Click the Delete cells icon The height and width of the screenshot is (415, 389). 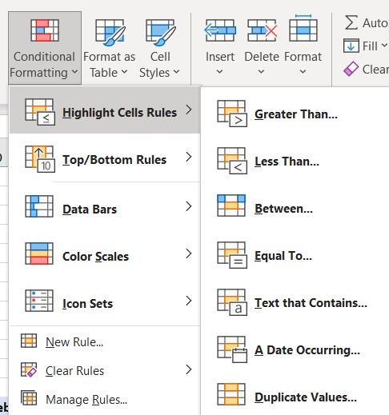[x=263, y=30]
